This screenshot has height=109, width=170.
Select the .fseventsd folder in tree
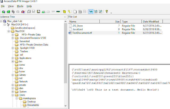25,41
